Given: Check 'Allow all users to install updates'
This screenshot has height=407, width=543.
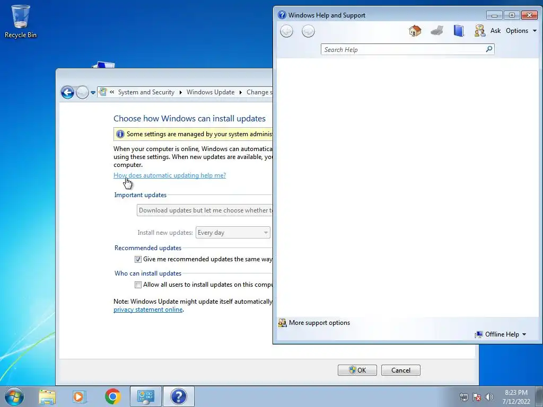Looking at the screenshot, I should (138, 285).
